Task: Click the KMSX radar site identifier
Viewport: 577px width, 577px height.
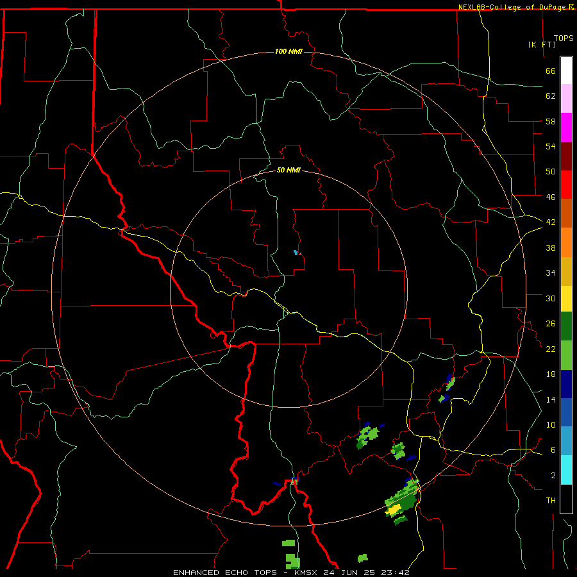Action: click(306, 573)
